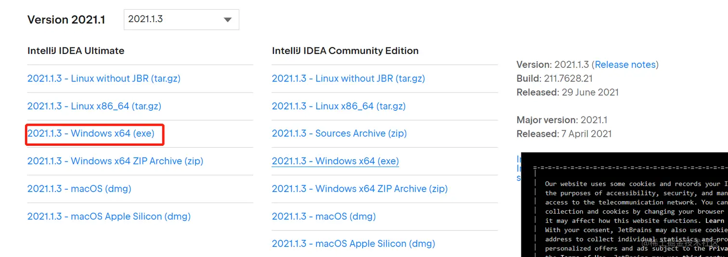Open the 2021.1.3 version dropdown
Screen dimensions: 728x257
(x=181, y=20)
